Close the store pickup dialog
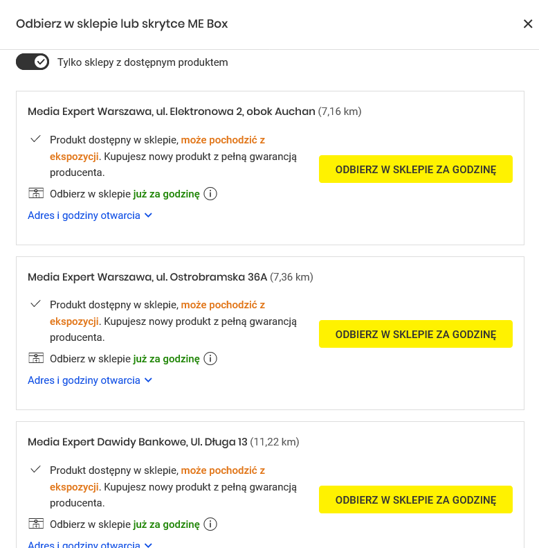Viewport: 539px width, 548px height. point(528,24)
